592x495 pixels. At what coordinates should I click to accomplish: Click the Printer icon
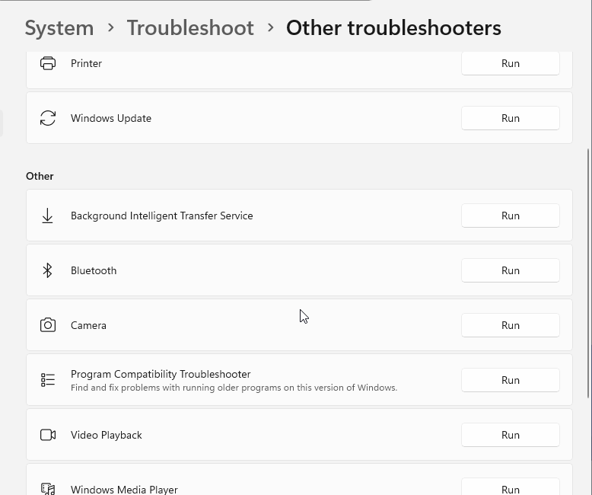(48, 63)
